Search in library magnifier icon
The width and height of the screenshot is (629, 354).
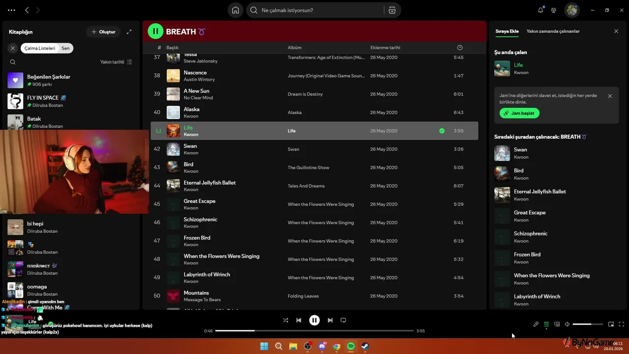pyautogui.click(x=13, y=62)
